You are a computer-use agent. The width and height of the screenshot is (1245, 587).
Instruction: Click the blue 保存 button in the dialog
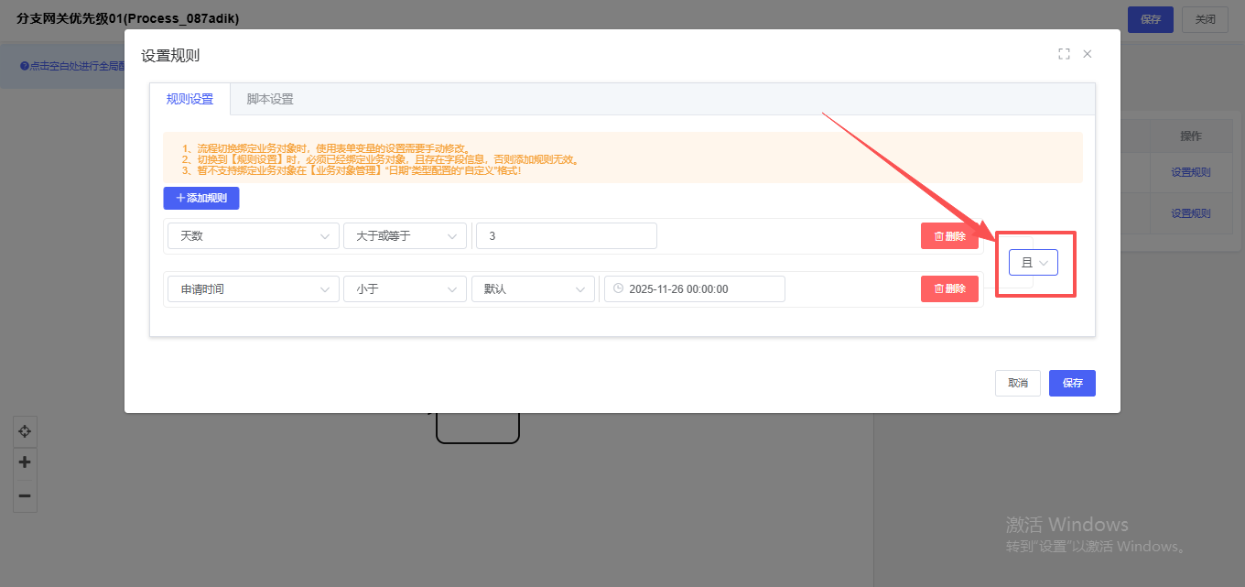(1072, 383)
